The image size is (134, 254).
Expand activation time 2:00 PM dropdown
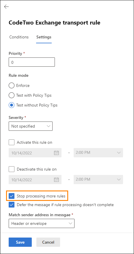coord(98,153)
